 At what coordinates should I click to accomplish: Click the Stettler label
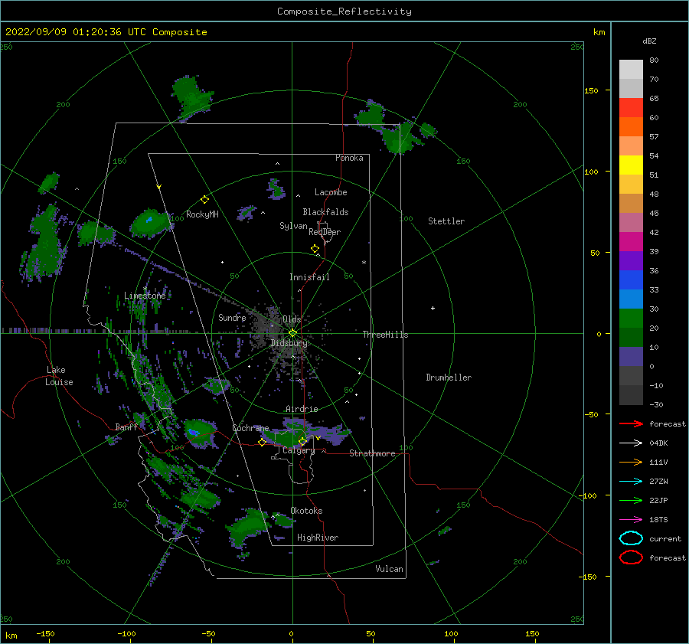(x=446, y=221)
